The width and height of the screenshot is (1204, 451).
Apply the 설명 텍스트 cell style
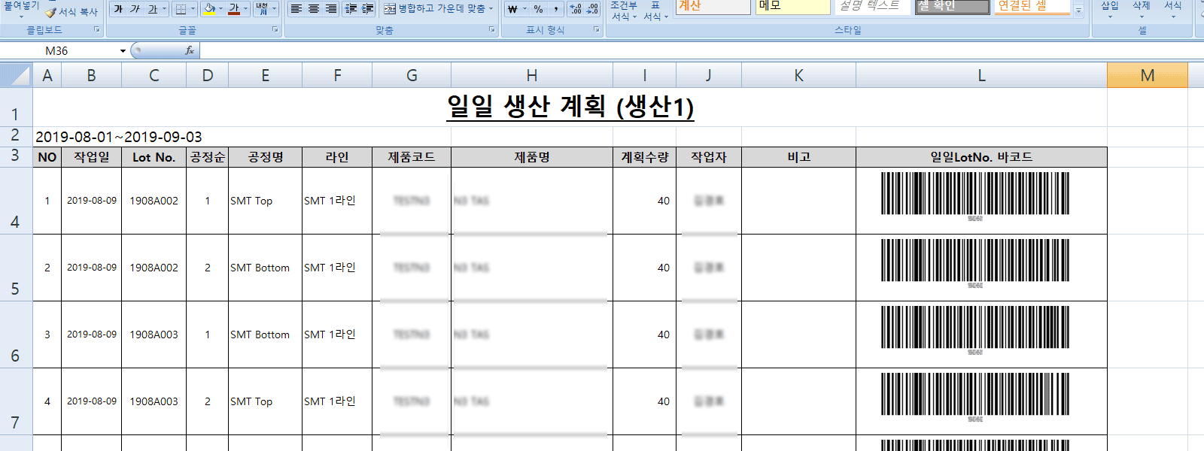click(872, 6)
